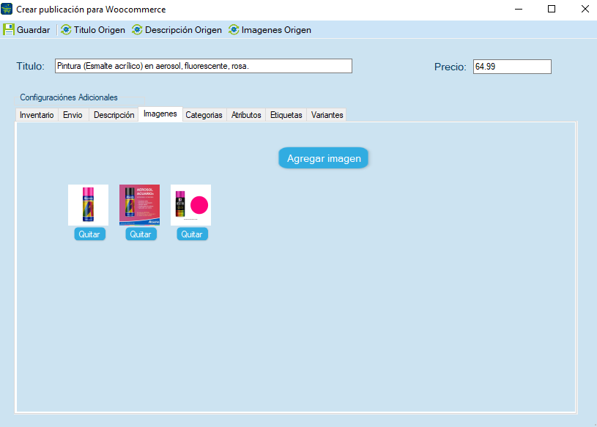Screen dimensions: 597x427
Task: Open the Inventario tab
Action: pos(37,115)
